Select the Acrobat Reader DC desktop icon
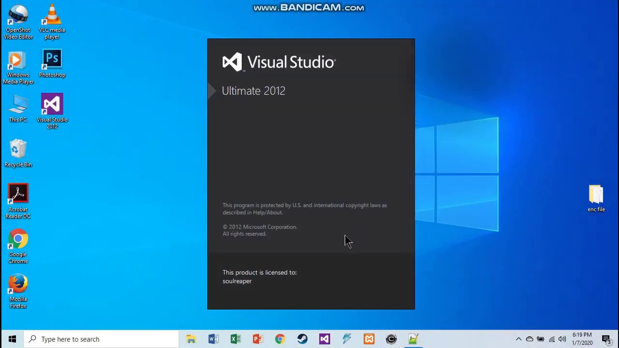 pos(18,201)
